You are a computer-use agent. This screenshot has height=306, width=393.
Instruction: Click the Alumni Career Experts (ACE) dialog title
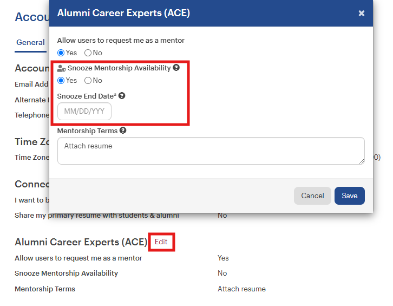pos(123,13)
